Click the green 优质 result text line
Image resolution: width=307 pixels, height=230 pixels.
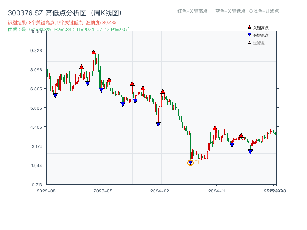point(68,29)
